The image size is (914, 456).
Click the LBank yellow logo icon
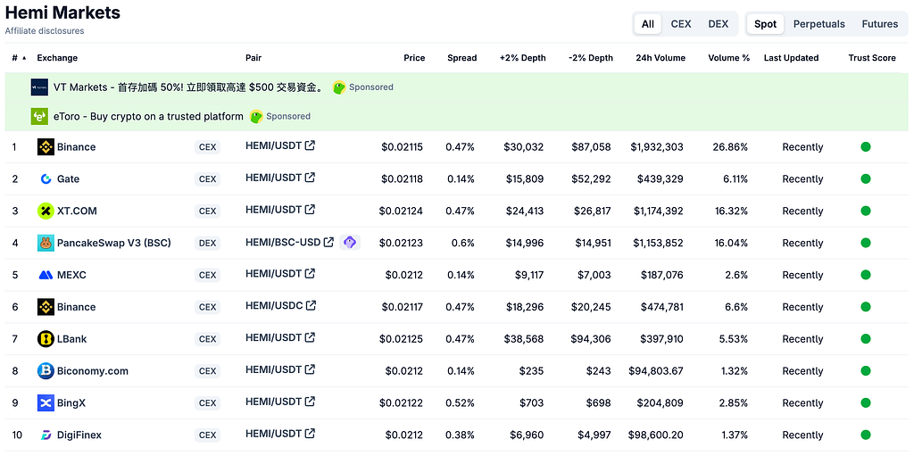coord(46,339)
